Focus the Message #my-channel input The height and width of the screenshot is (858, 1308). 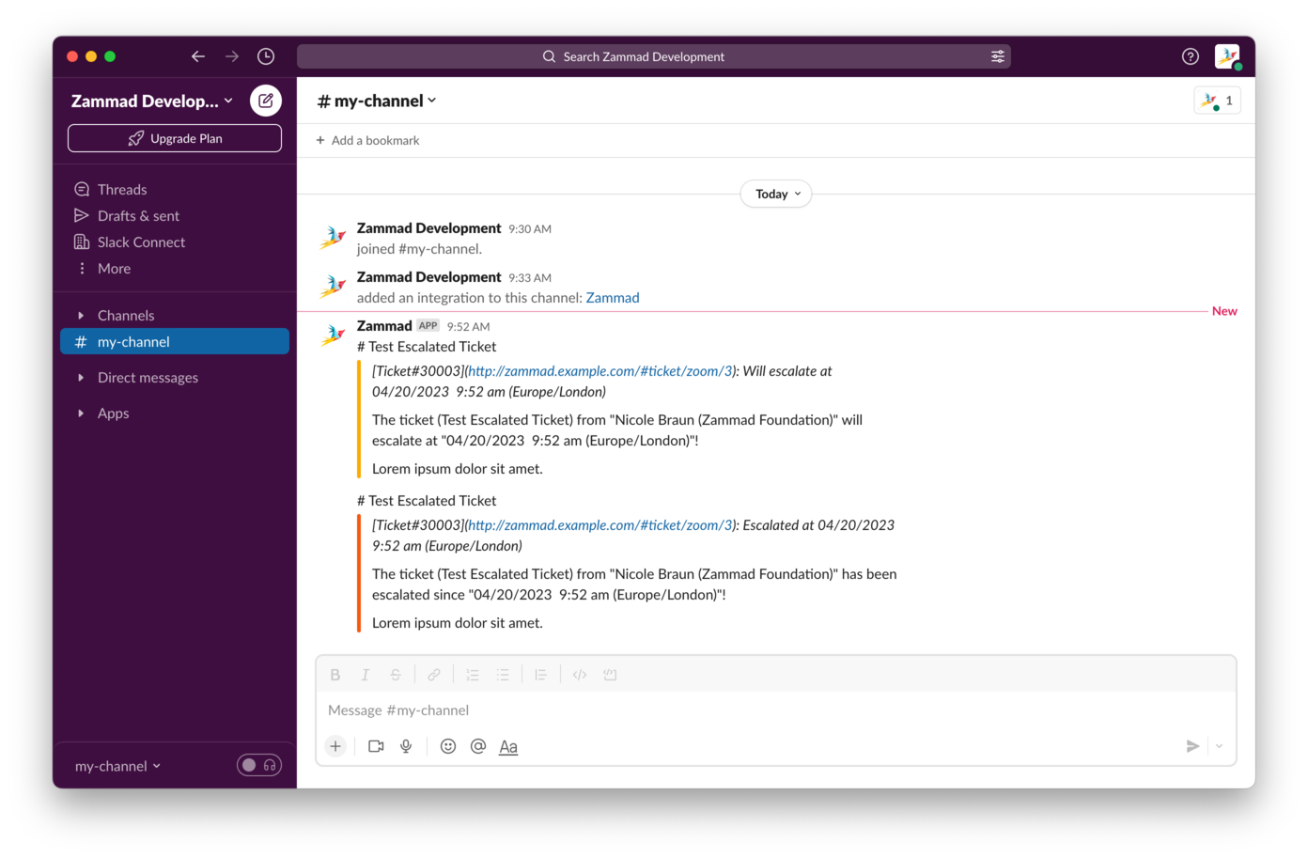click(x=776, y=710)
